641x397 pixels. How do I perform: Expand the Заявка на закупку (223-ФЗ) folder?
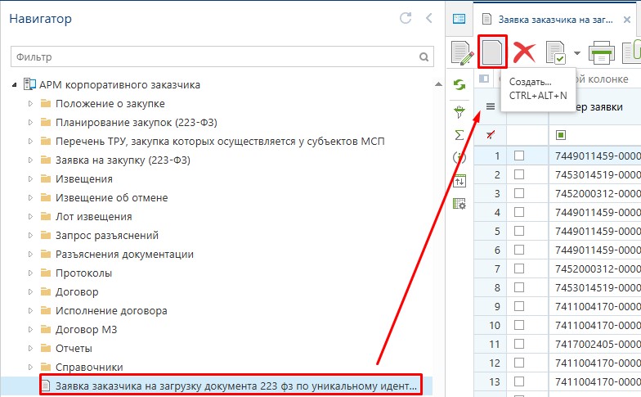[30, 160]
